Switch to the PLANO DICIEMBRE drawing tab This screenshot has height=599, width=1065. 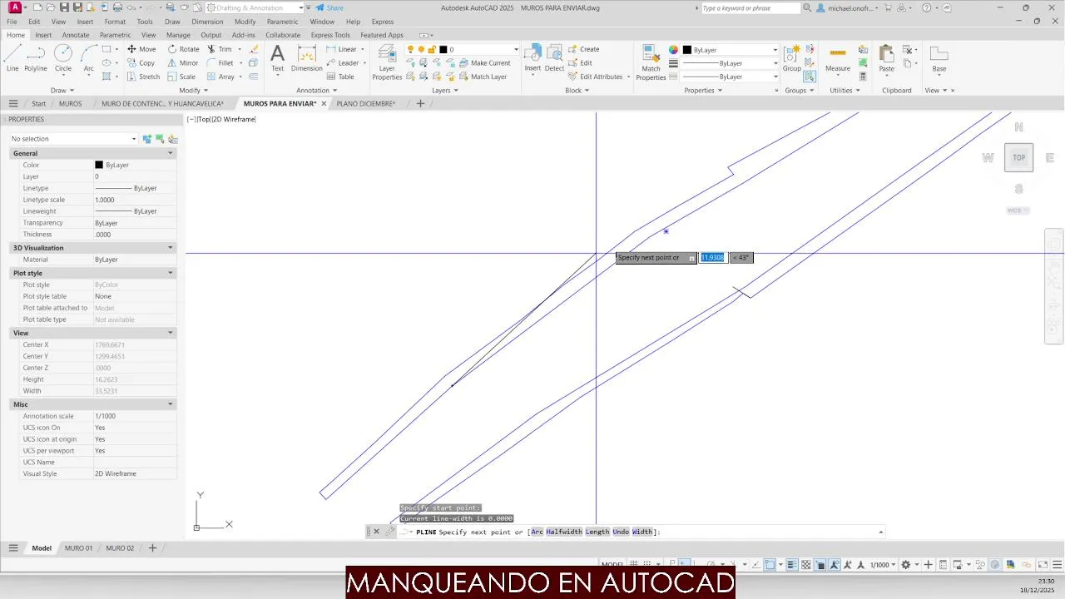366,104
